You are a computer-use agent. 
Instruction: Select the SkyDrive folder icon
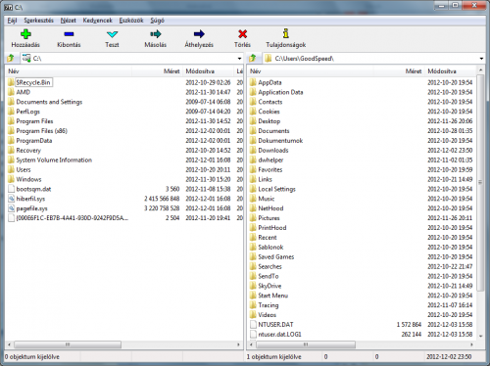(253, 286)
